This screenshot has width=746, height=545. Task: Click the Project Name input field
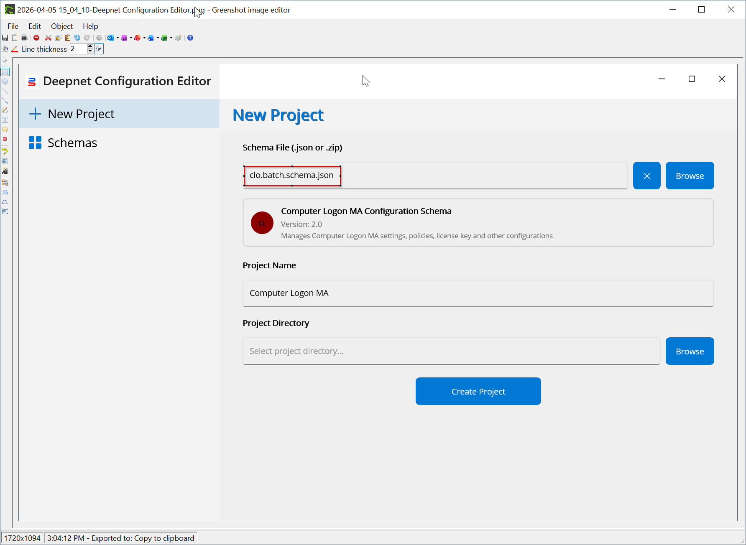pos(478,293)
